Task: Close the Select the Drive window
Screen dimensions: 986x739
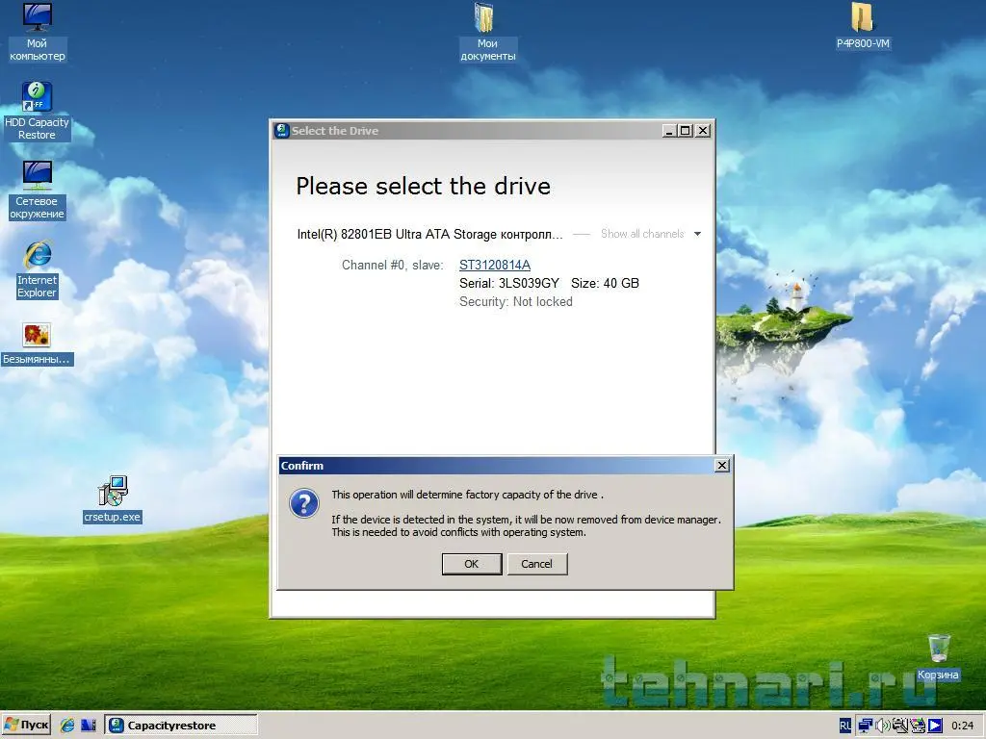Action: [703, 131]
